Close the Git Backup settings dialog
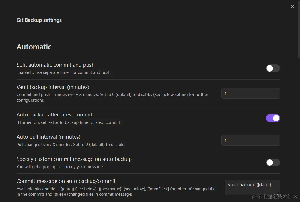 click(292, 6)
